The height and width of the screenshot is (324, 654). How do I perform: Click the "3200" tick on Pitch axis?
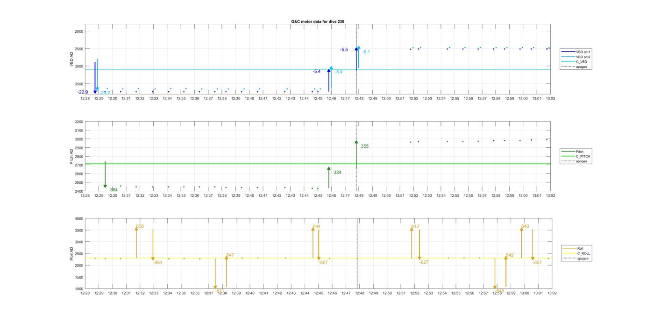point(79,122)
